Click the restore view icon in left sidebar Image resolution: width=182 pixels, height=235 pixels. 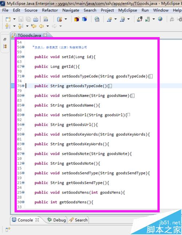coord(5,40)
